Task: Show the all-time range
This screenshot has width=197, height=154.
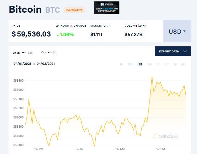Action: tap(183, 64)
